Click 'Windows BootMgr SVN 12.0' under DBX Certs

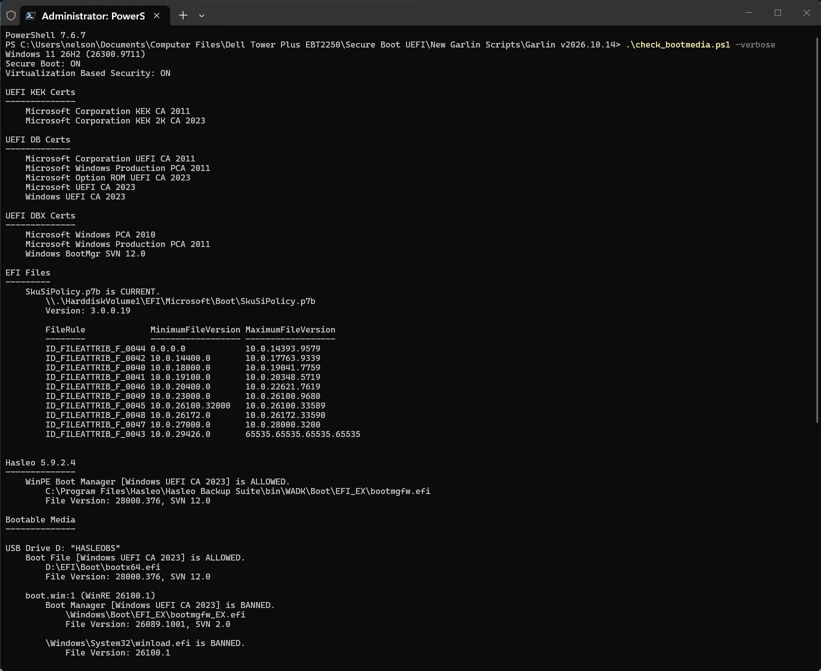(x=85, y=253)
